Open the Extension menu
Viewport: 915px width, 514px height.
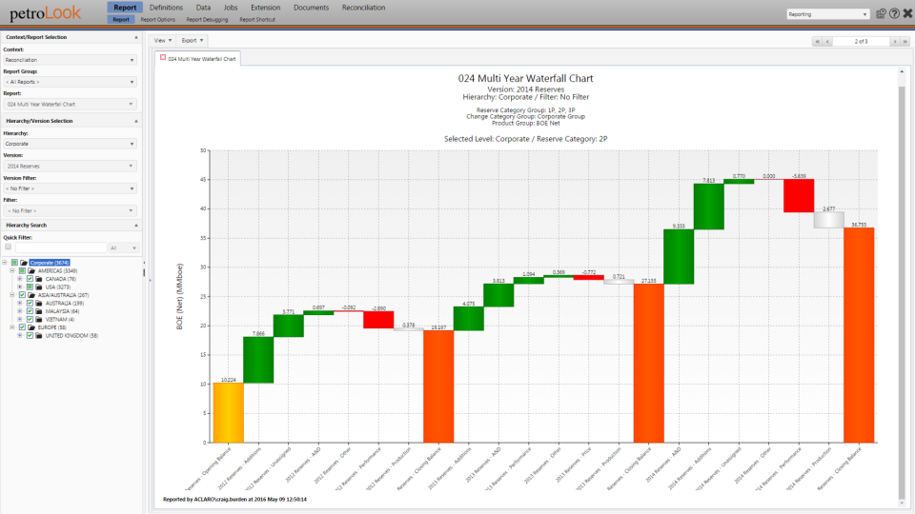pos(266,8)
